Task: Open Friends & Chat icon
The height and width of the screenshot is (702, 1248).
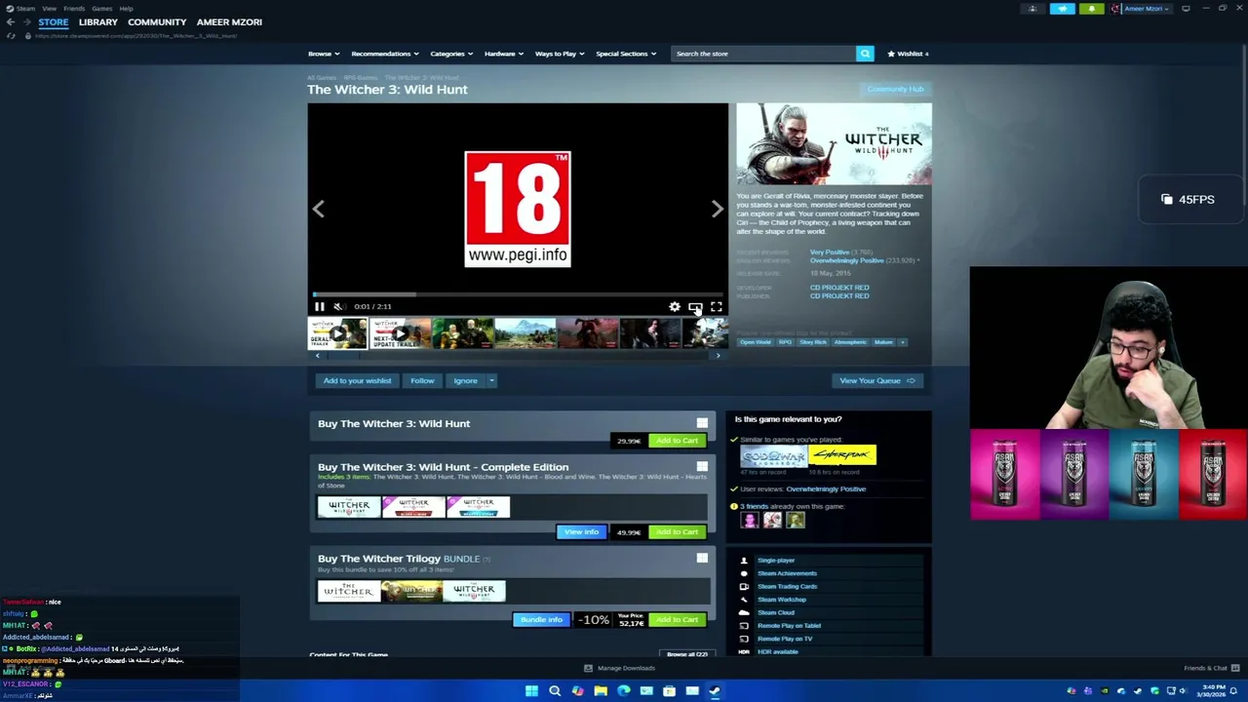Action: (1235, 669)
